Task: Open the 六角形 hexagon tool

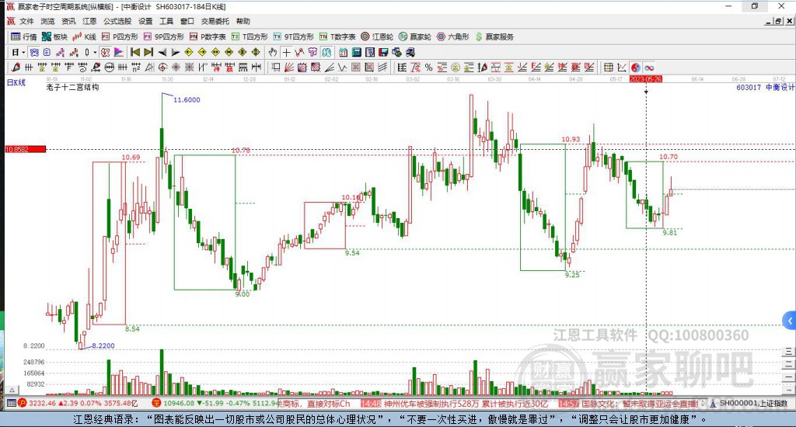Action: pos(453,36)
